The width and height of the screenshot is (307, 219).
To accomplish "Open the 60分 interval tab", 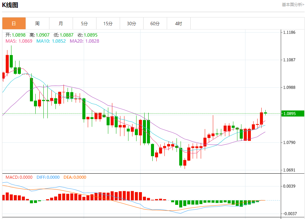I will (x=155, y=24).
